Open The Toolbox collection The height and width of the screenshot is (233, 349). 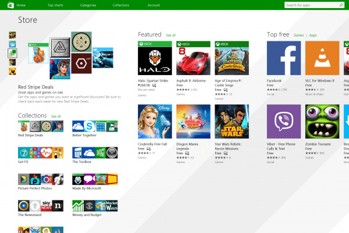pyautogui.click(x=95, y=153)
